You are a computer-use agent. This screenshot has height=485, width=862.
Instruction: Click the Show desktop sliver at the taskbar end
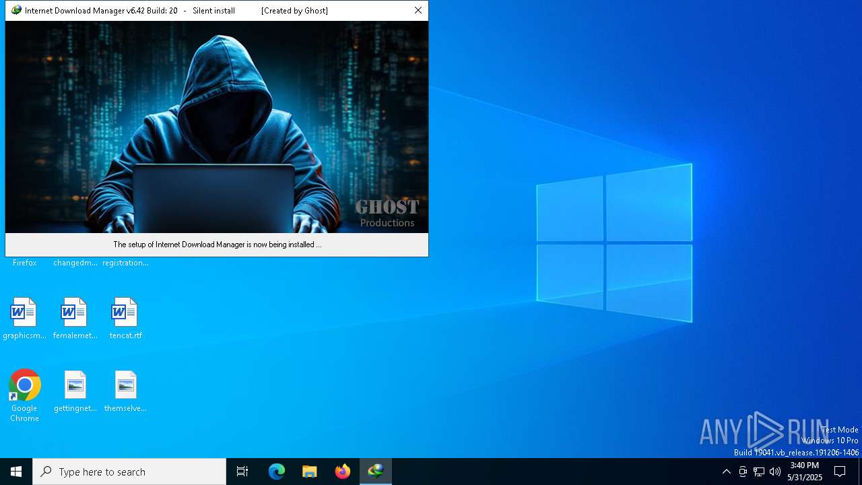(860, 472)
